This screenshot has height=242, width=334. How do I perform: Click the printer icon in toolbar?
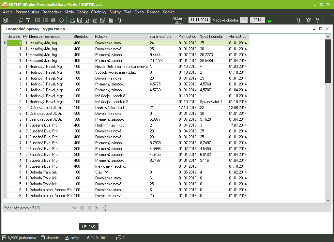click(x=72, y=20)
